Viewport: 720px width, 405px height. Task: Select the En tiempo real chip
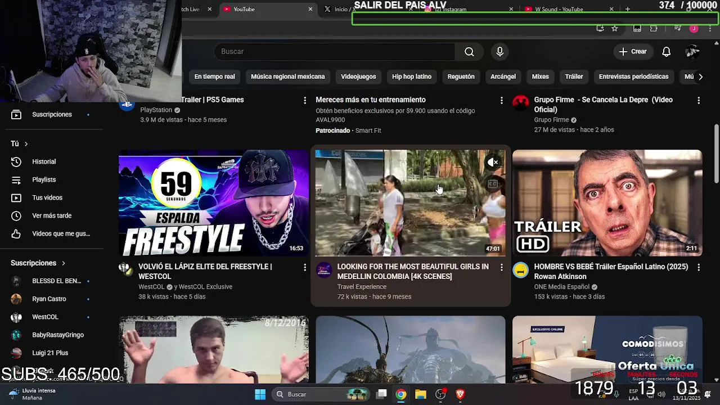click(x=214, y=76)
